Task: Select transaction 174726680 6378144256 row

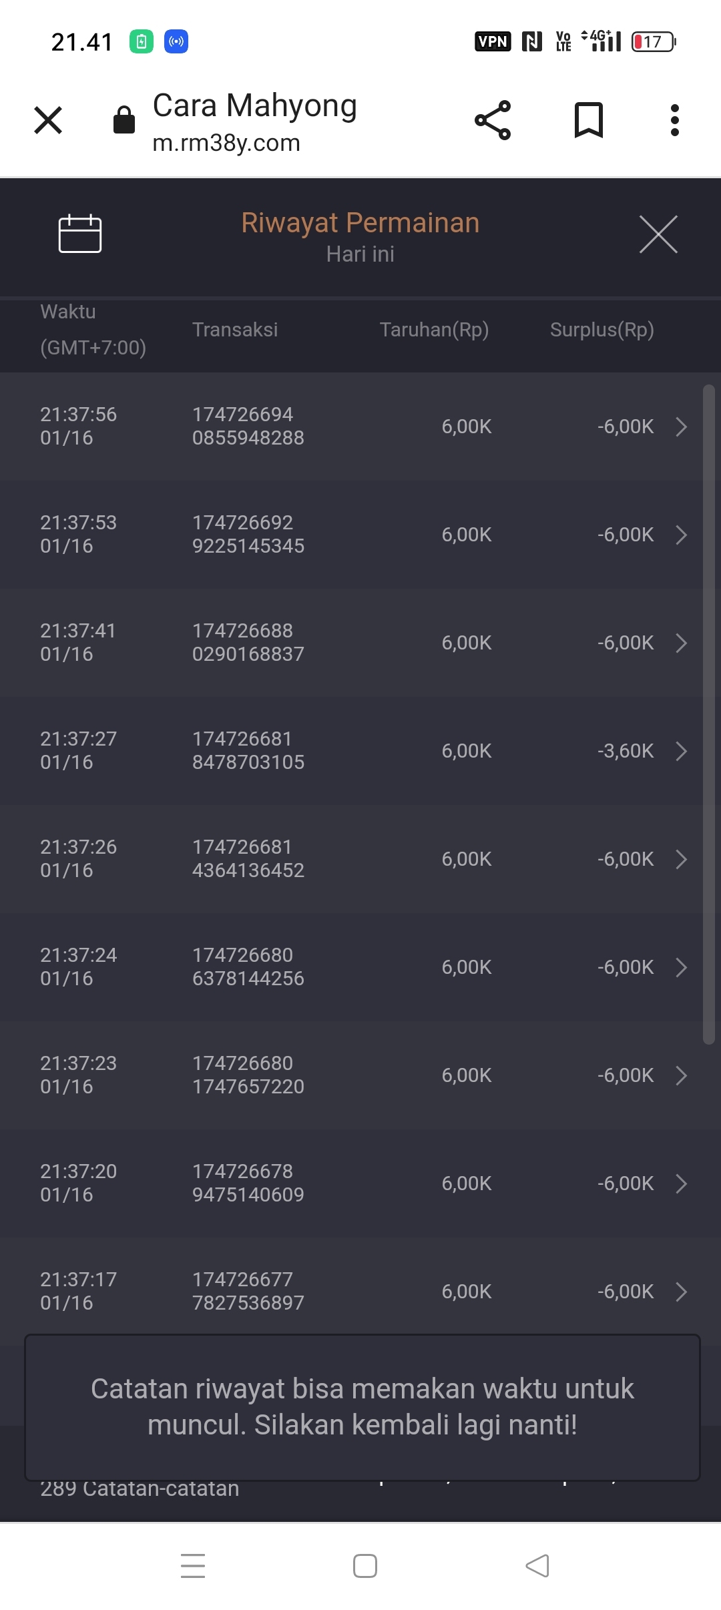Action: [x=248, y=967]
